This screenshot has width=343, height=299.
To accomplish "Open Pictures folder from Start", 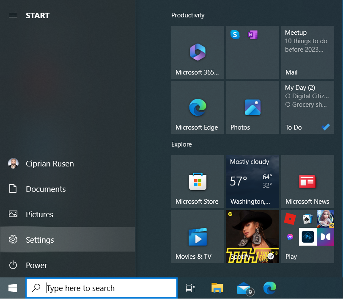I will point(68,214).
